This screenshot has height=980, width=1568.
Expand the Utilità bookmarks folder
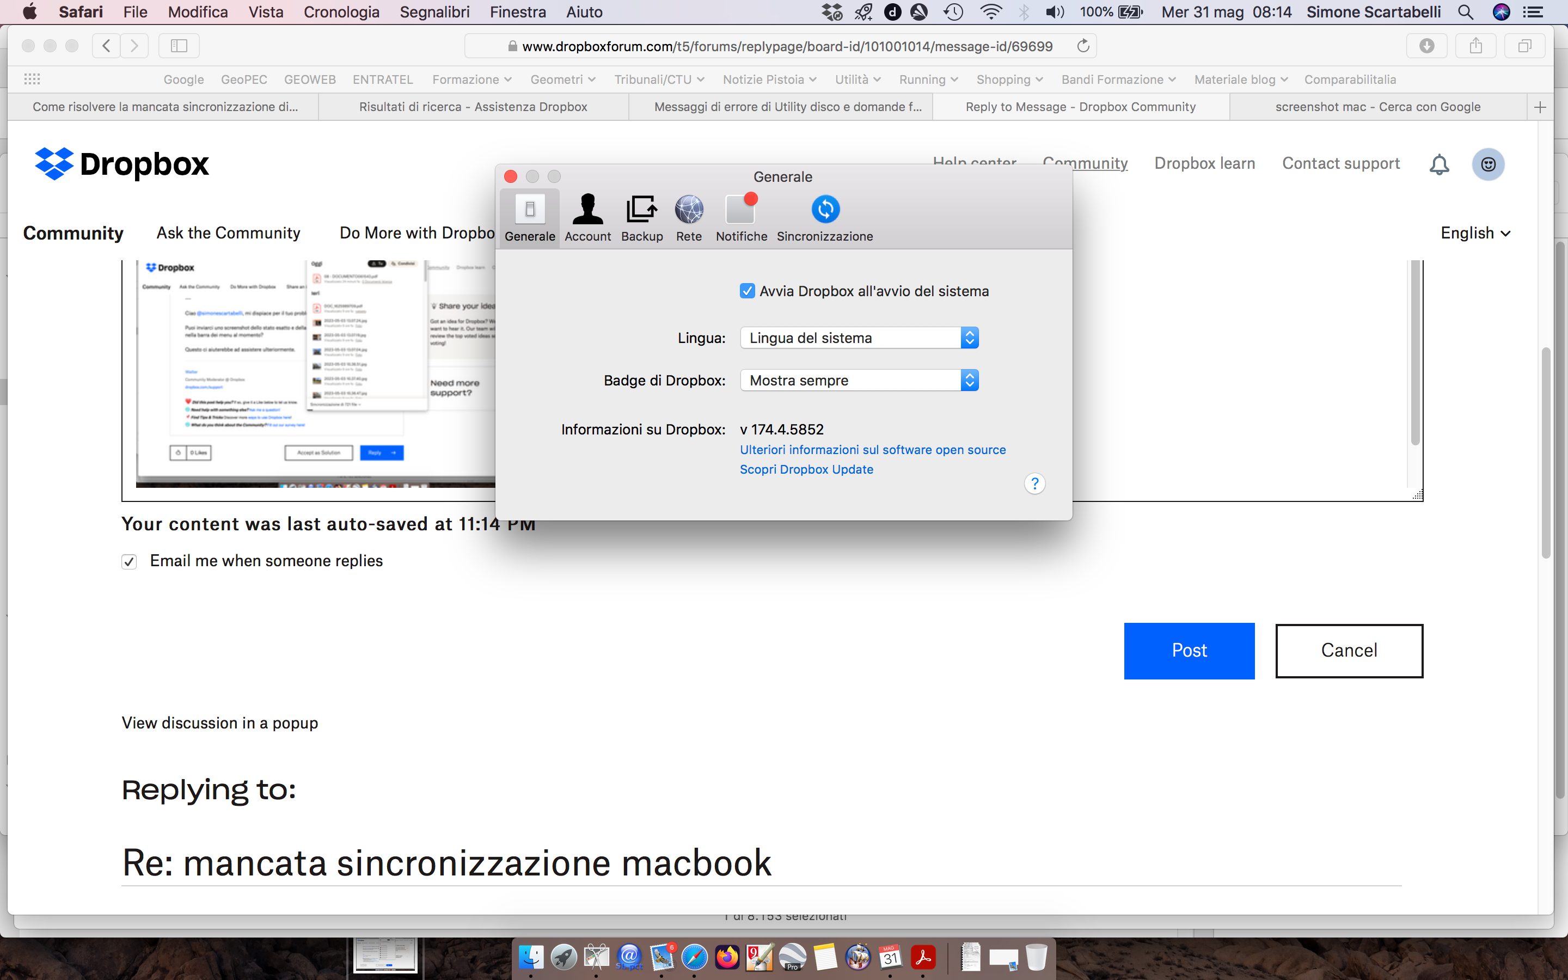[857, 79]
